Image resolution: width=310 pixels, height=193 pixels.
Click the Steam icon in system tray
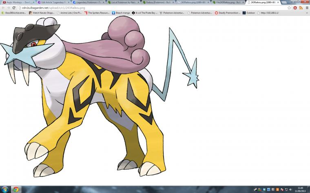coord(255,189)
